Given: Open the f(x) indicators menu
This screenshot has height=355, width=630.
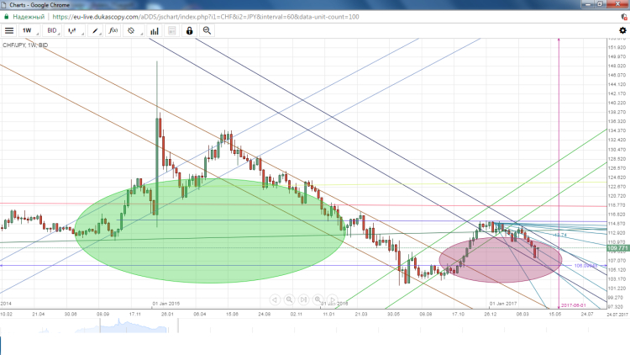Looking at the screenshot, I should 114,30.
